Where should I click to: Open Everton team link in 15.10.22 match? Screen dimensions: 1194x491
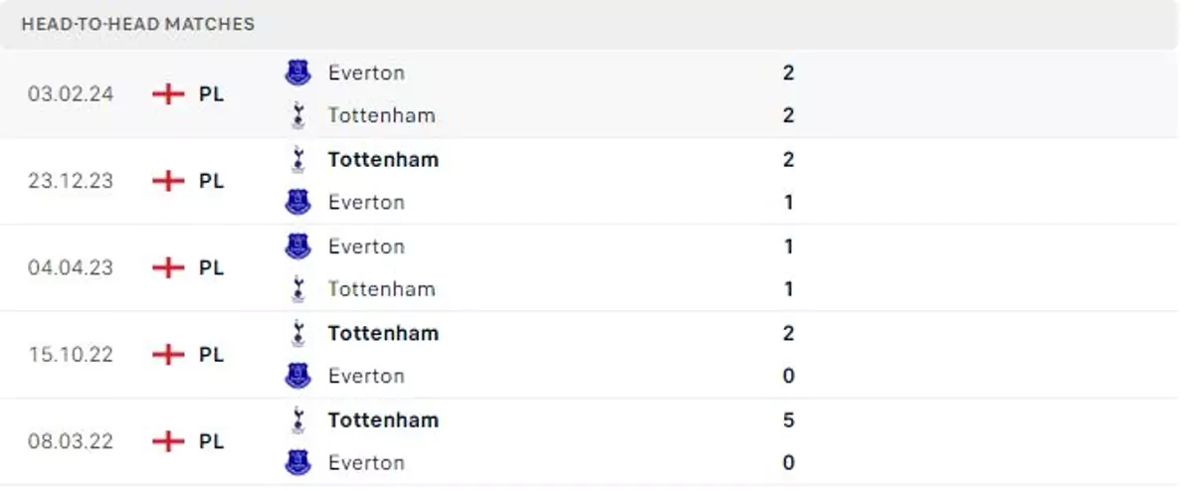tap(366, 376)
